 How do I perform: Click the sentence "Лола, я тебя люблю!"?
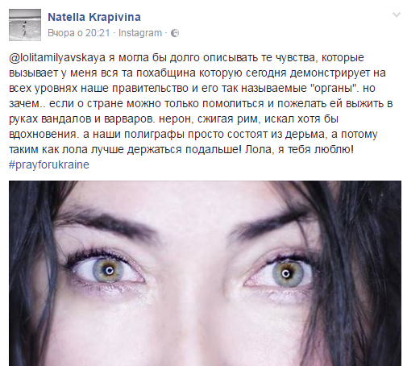point(299,149)
